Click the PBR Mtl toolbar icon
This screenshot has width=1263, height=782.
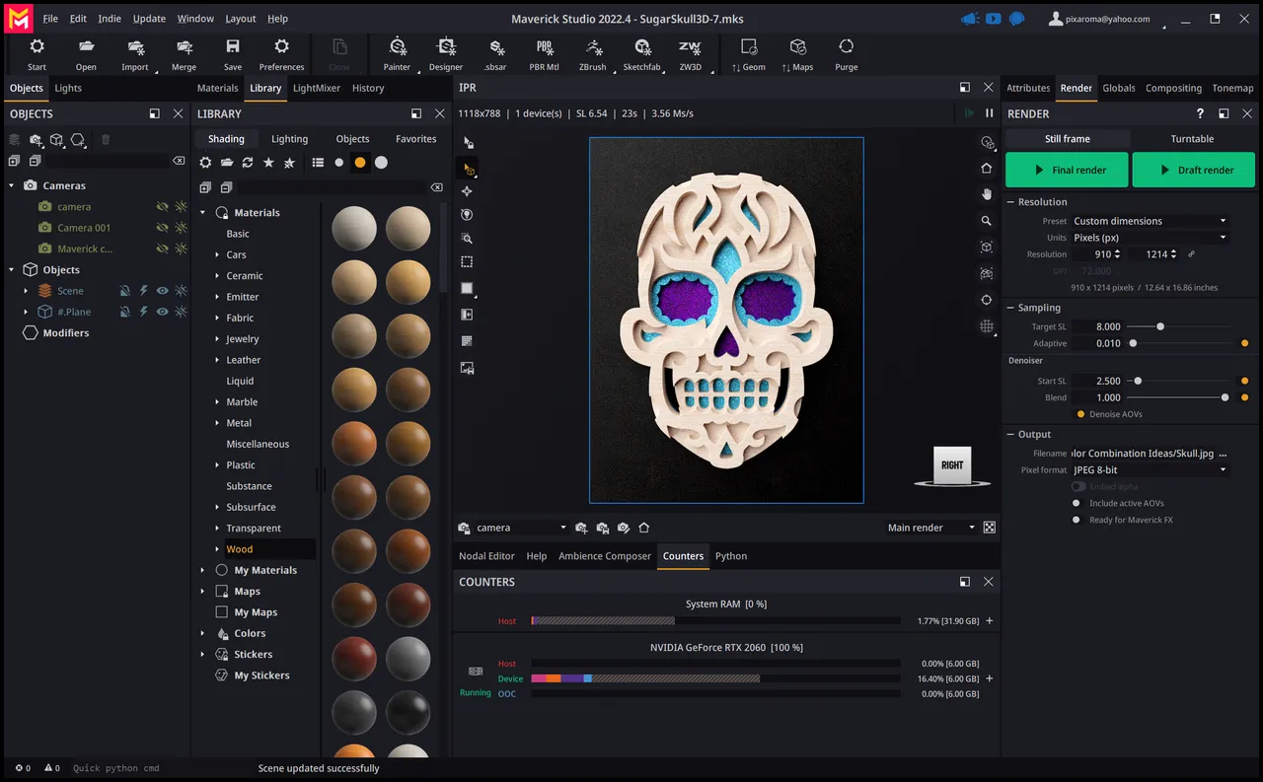point(544,54)
